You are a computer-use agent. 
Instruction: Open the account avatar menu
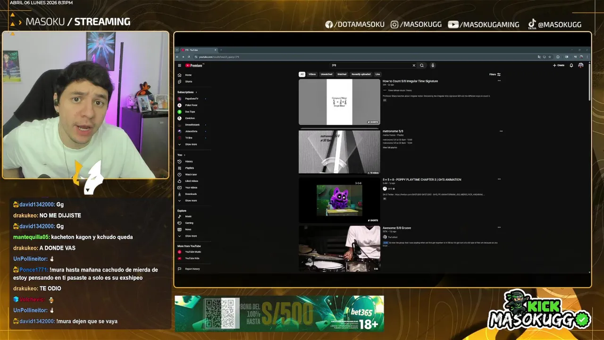[x=581, y=66]
